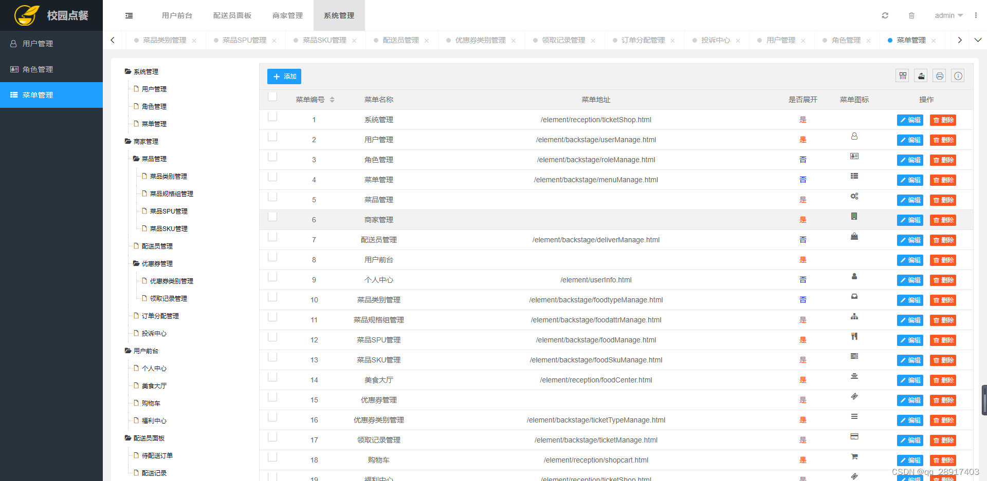Click the page vertical scrollbar thumb
Viewport: 987px width, 481px height.
point(984,400)
